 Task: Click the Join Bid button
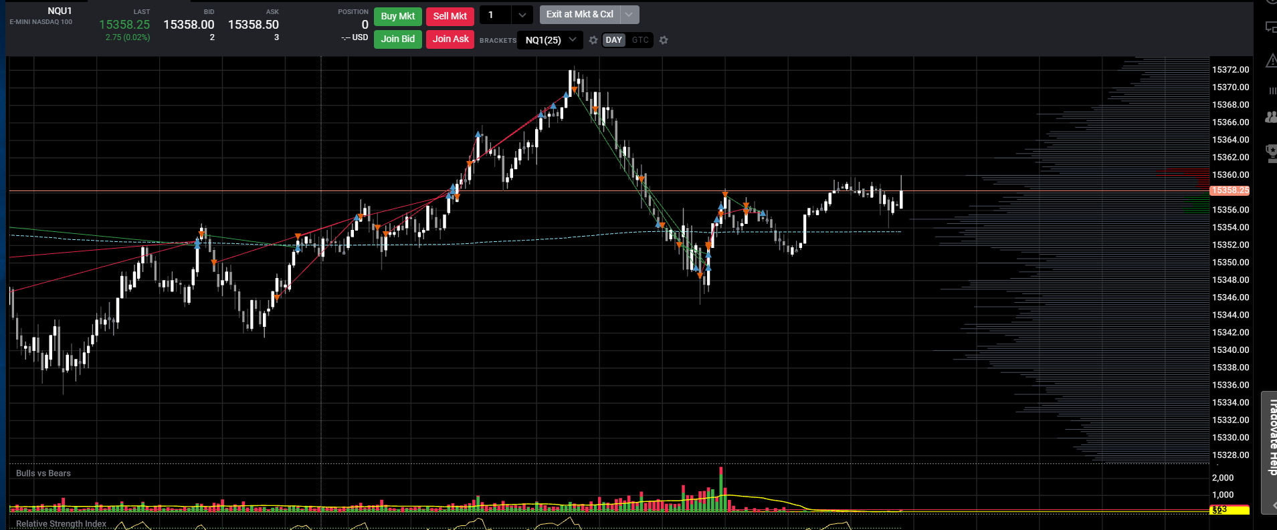click(398, 39)
